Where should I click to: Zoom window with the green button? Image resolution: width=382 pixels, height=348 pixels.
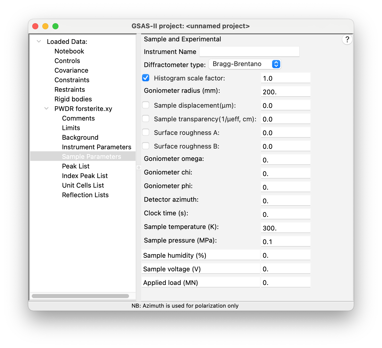click(x=55, y=26)
